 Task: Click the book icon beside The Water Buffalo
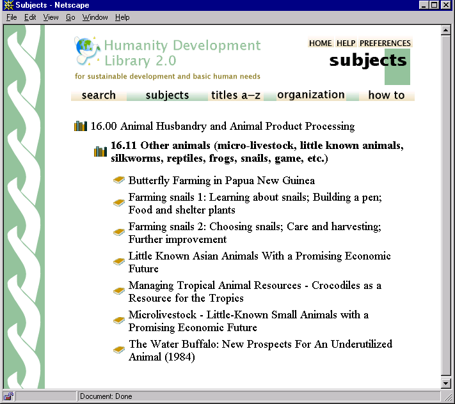click(119, 350)
